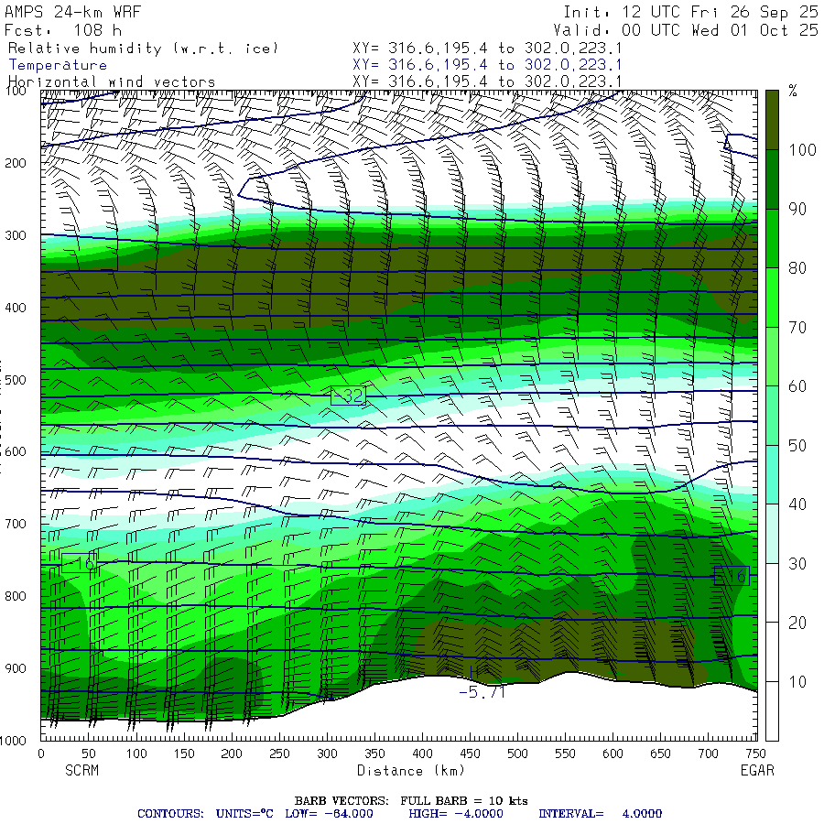Click the 0 tick on the distance axis
The image size is (824, 824).
click(41, 754)
